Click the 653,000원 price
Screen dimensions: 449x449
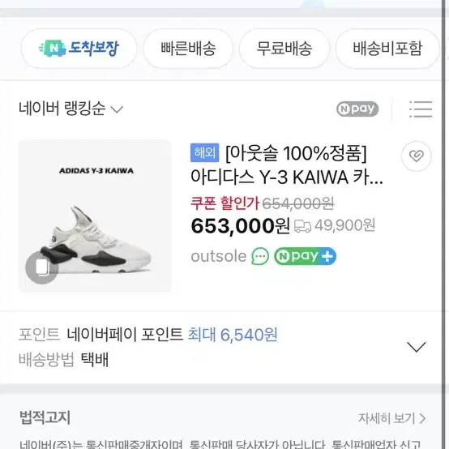tap(240, 226)
